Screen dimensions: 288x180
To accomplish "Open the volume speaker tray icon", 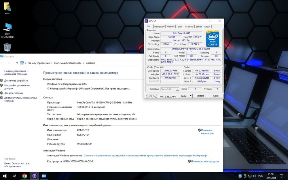I will coord(255,176).
